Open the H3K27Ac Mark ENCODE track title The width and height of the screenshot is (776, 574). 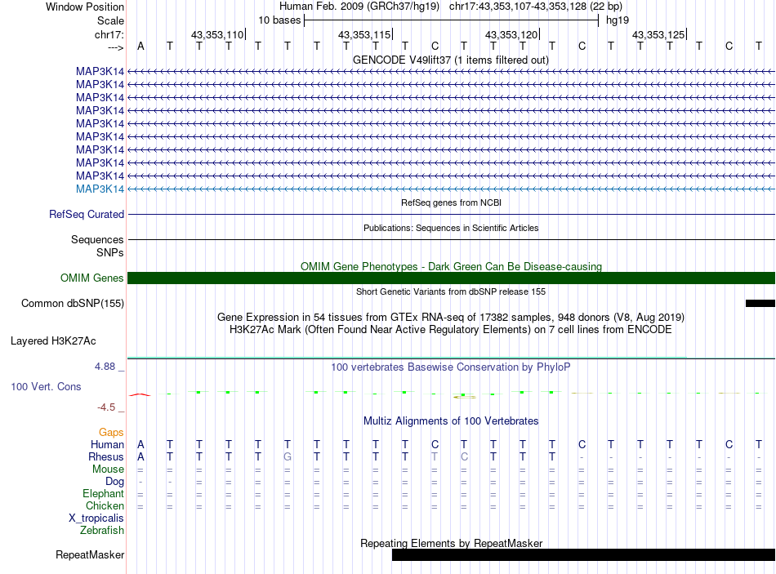(450, 330)
